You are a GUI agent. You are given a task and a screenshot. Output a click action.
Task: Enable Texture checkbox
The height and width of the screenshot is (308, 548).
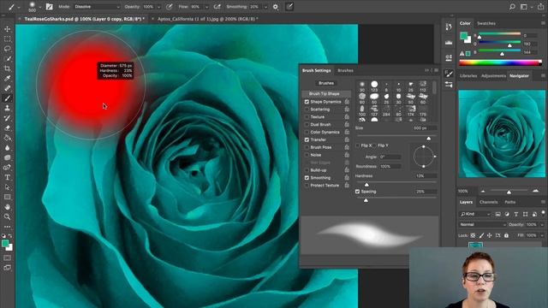pyautogui.click(x=307, y=117)
